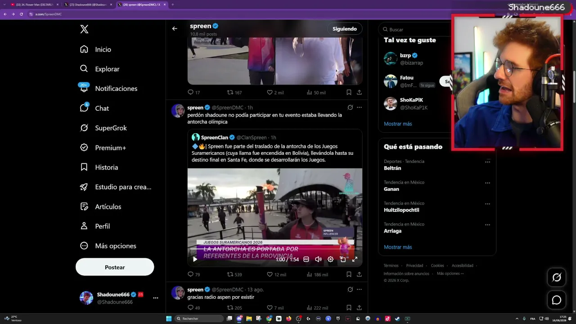Open Historia in the sidebar

point(99,167)
